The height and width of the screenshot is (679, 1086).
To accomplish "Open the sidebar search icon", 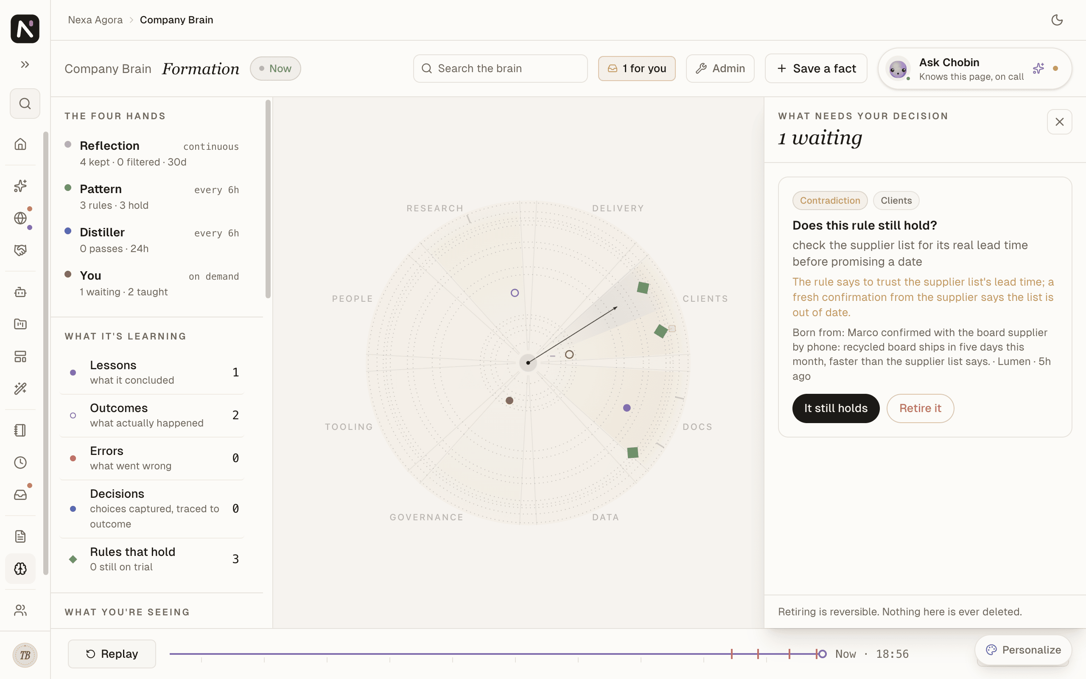I will click(x=25, y=104).
